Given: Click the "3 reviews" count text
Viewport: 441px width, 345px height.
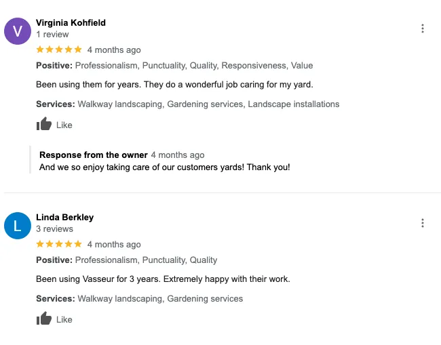Looking at the screenshot, I should coord(54,228).
